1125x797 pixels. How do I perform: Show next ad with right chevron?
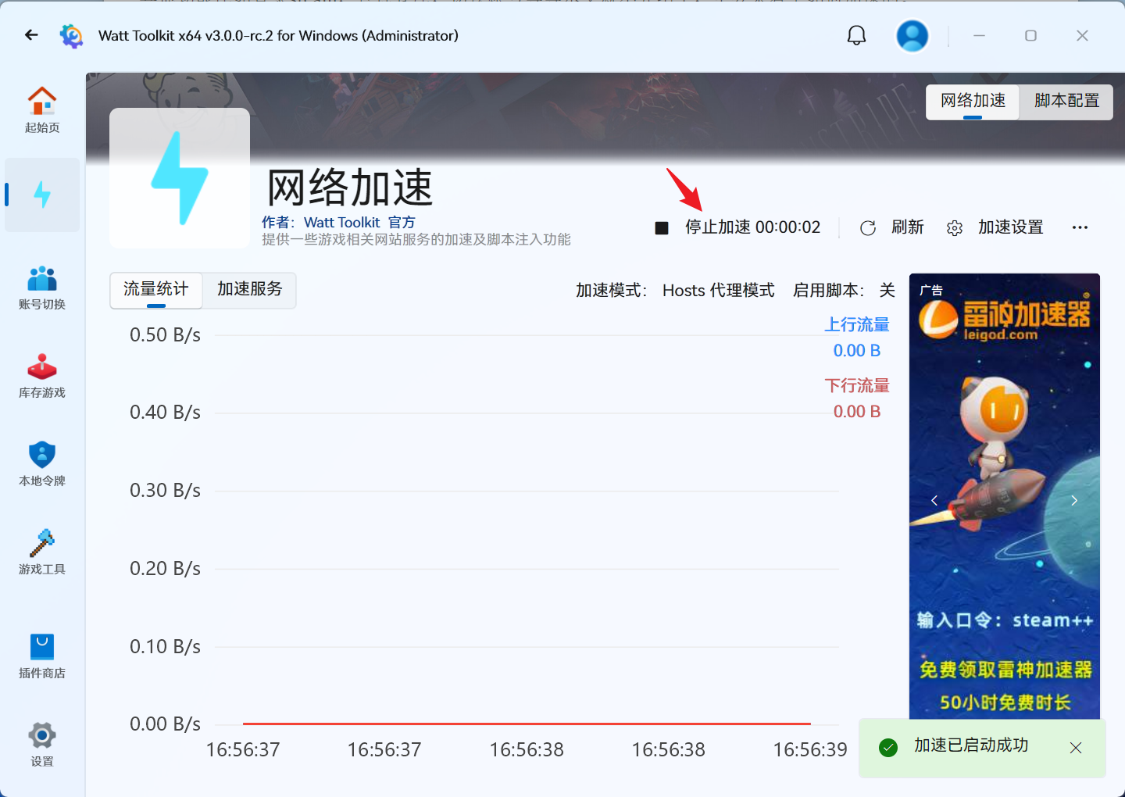pyautogui.click(x=1074, y=500)
